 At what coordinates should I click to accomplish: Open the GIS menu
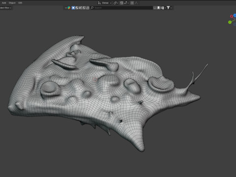[x=20, y=3]
